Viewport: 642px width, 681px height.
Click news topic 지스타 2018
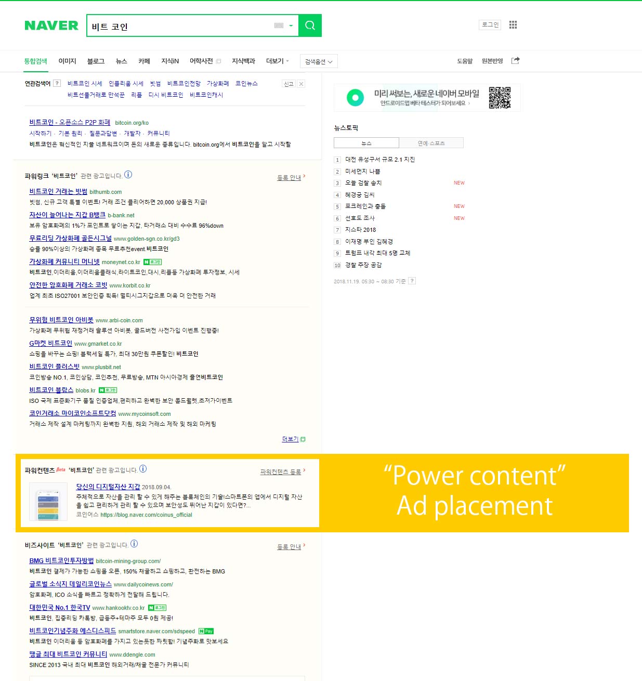(360, 230)
